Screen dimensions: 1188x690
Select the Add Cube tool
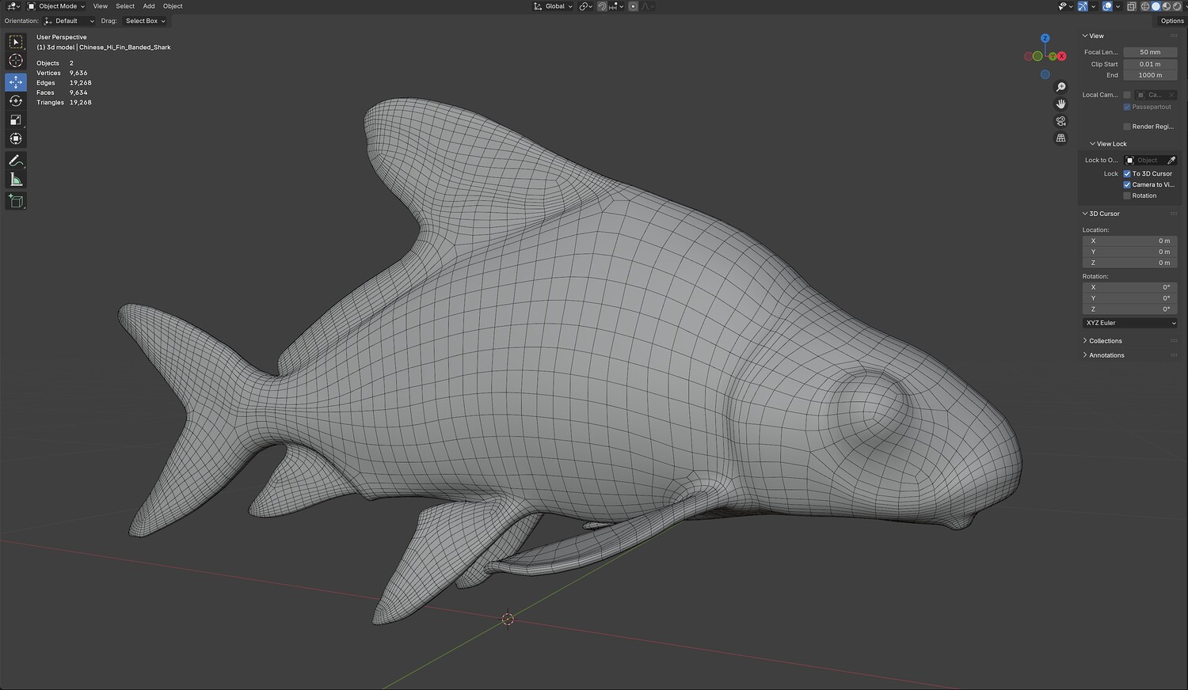(16, 202)
